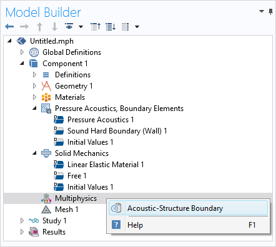Collapse the Component 1 node

tap(22, 63)
